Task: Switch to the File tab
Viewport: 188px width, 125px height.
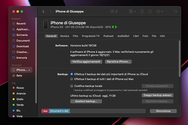Action: pyautogui.click(x=154, y=36)
